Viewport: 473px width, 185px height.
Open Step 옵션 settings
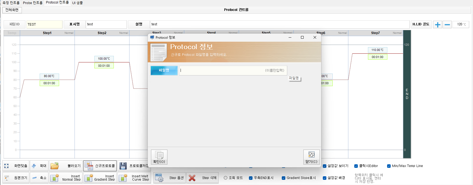(170, 178)
